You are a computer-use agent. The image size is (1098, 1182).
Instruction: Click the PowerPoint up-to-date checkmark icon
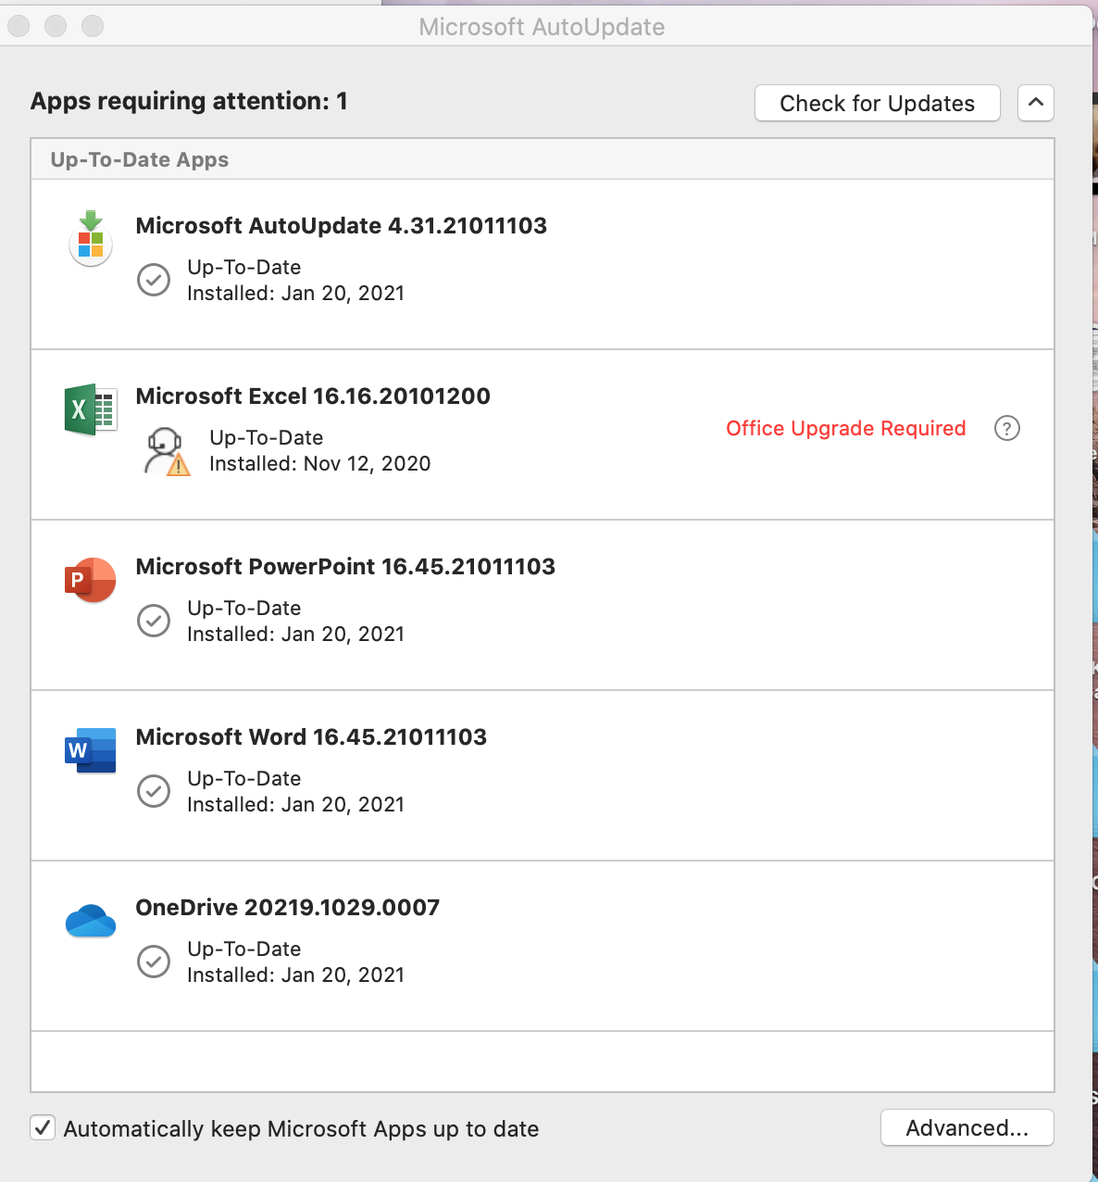click(x=154, y=621)
